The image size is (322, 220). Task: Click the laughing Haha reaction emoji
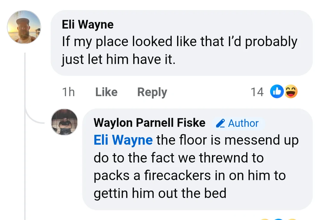(291, 91)
